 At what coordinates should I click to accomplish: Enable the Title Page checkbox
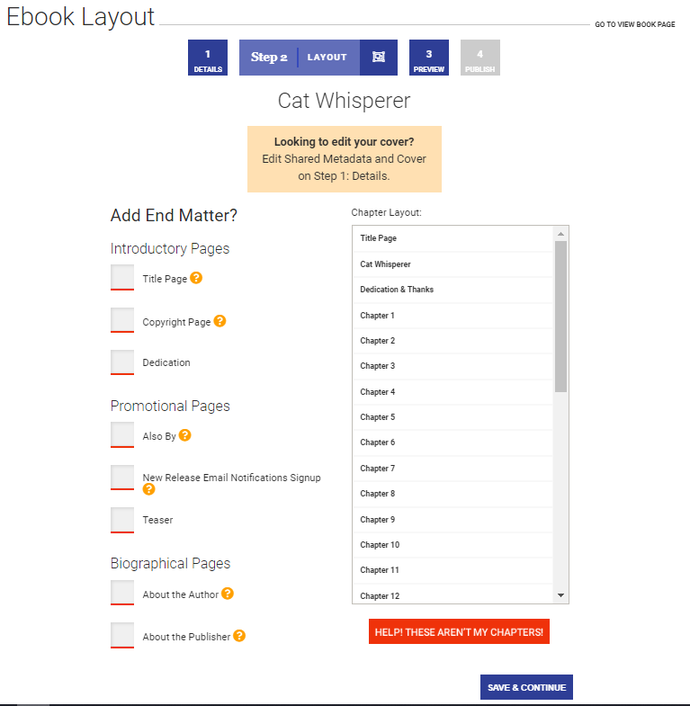122,277
